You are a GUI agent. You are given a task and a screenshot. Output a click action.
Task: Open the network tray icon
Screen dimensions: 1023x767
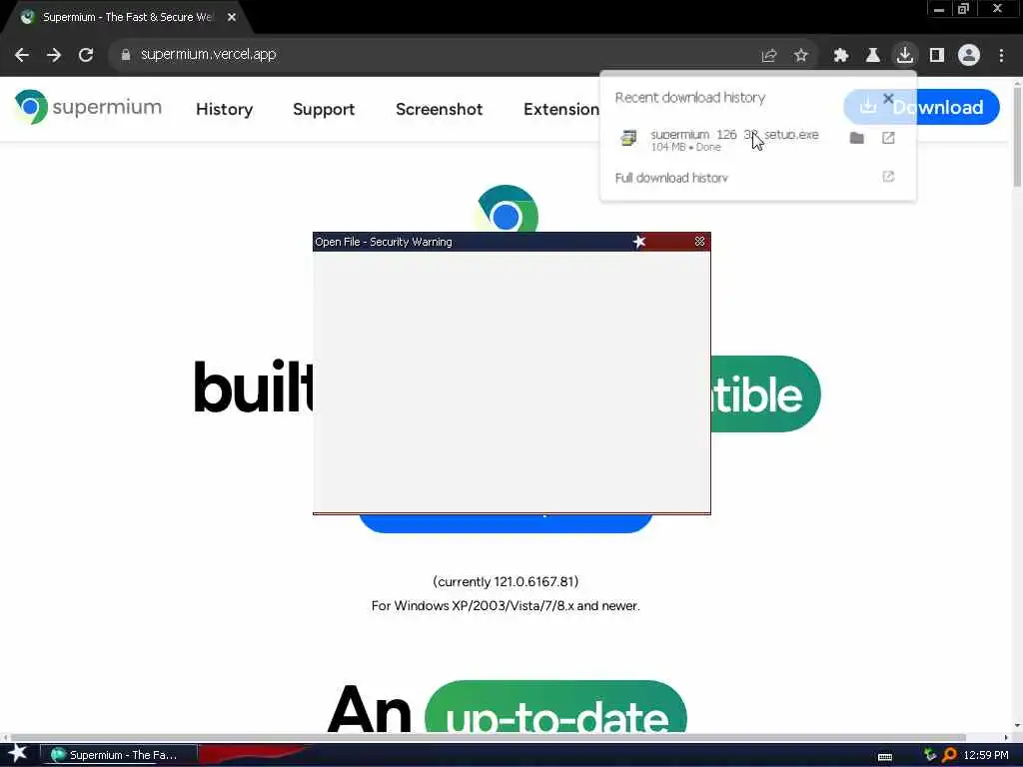[x=930, y=755]
